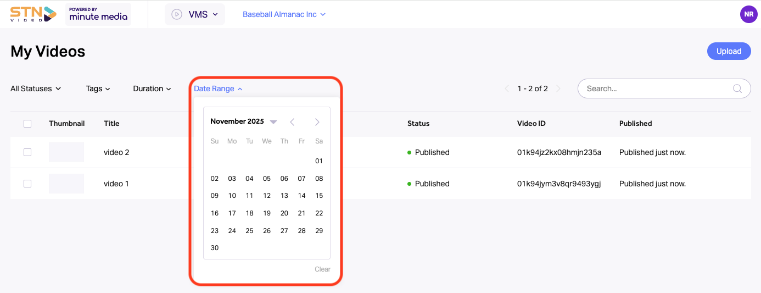Viewport: 761px width, 293px height.
Task: Click the Upload button
Action: [x=729, y=51]
